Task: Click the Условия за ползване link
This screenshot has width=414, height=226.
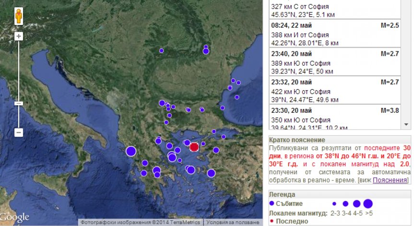Action: tap(233, 222)
